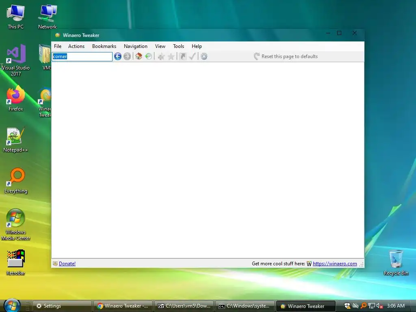The image size is (416, 312).
Task: Open the Bookmarks menu
Action: (104, 46)
